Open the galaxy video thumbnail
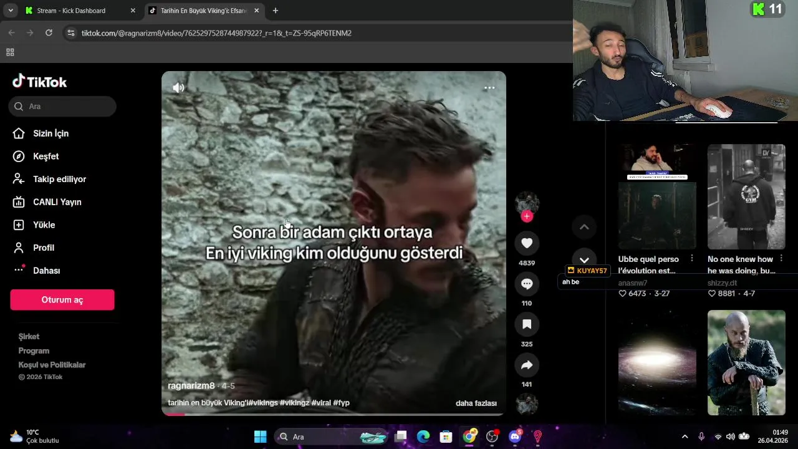 [657, 363]
